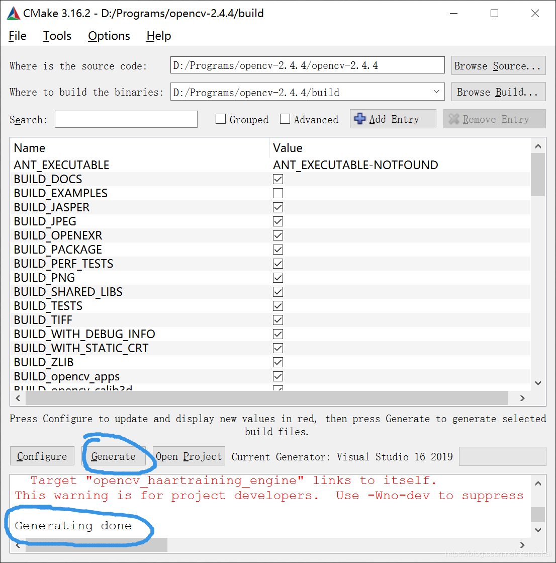556x563 pixels.
Task: Click the progress bar beside generator label
Action: tap(503, 456)
